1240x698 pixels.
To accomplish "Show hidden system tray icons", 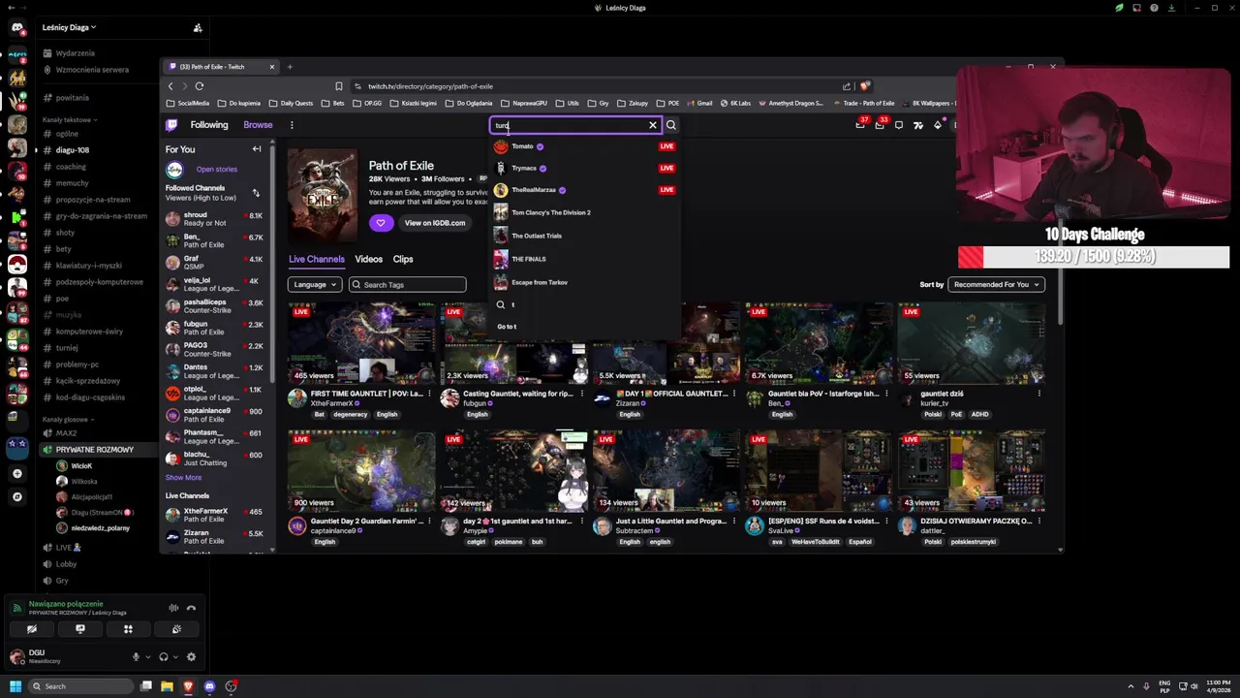I will pyautogui.click(x=1131, y=686).
